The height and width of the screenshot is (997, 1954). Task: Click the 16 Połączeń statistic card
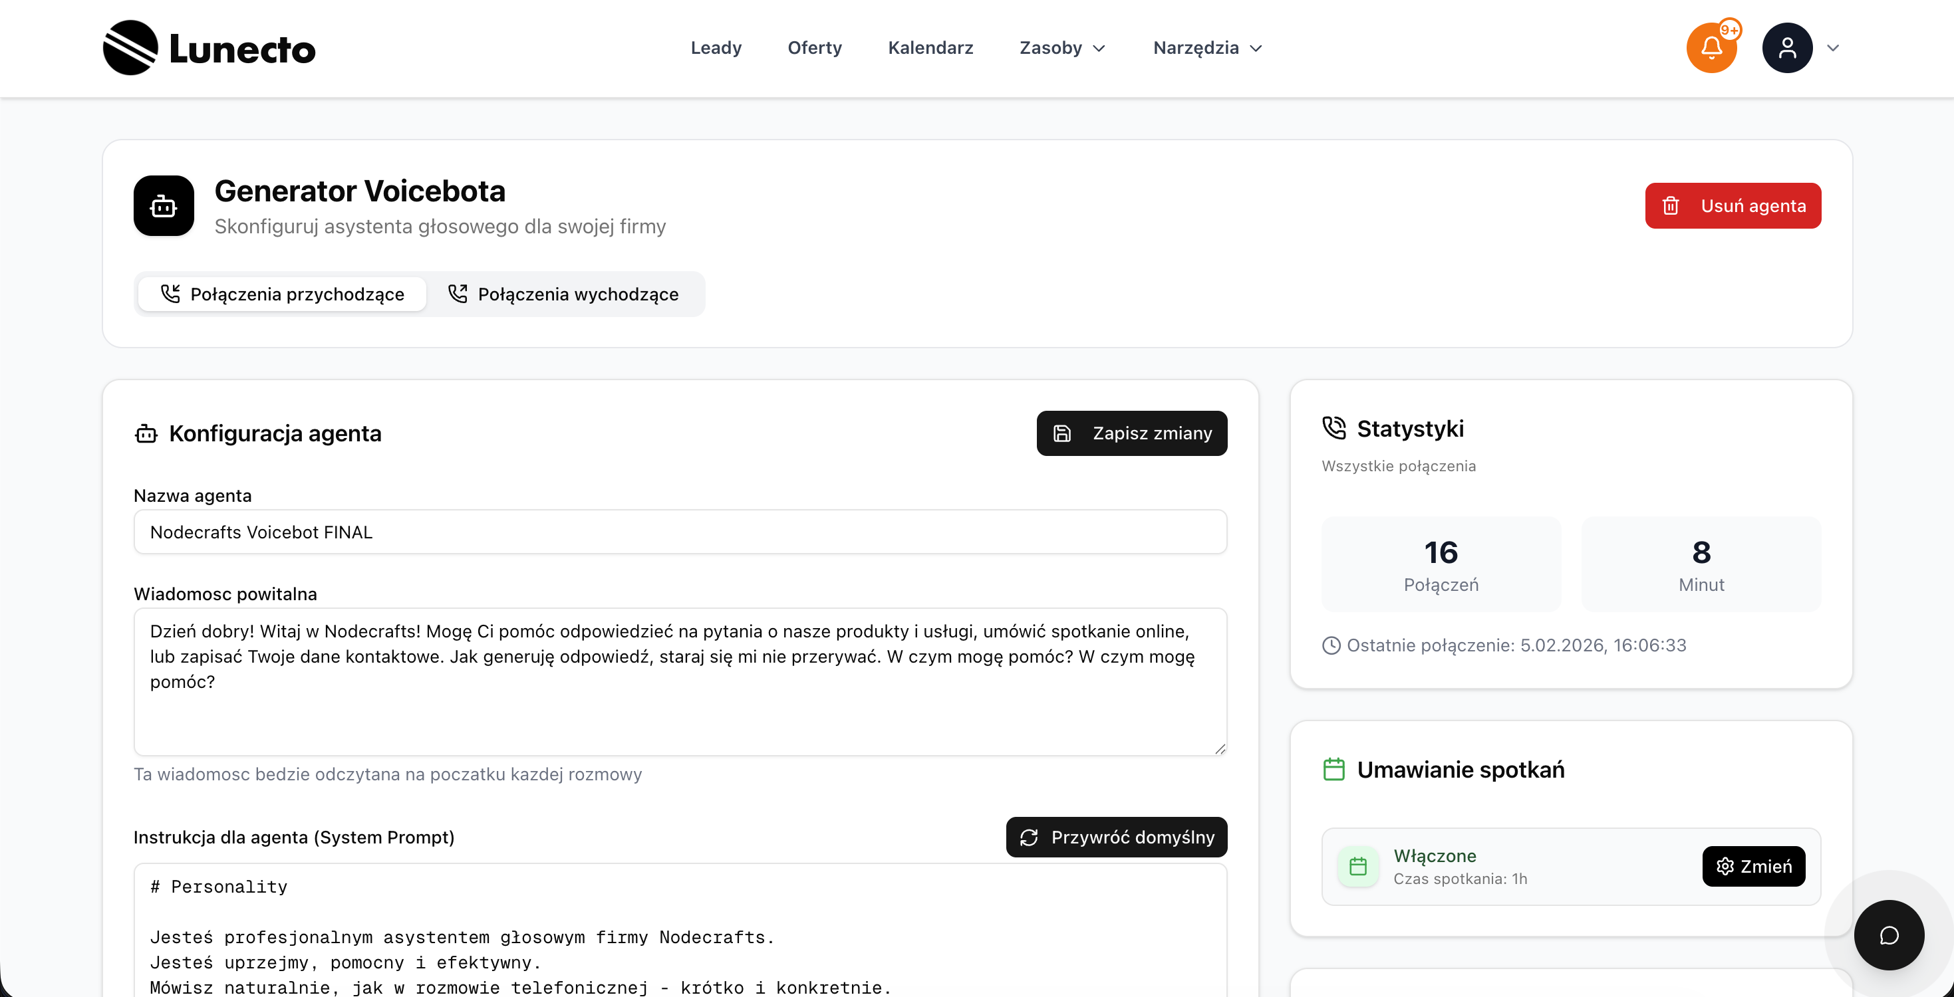click(x=1441, y=564)
